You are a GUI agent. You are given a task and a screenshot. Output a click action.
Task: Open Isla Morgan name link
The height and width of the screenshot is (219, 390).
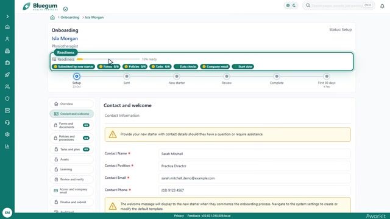pos(65,38)
